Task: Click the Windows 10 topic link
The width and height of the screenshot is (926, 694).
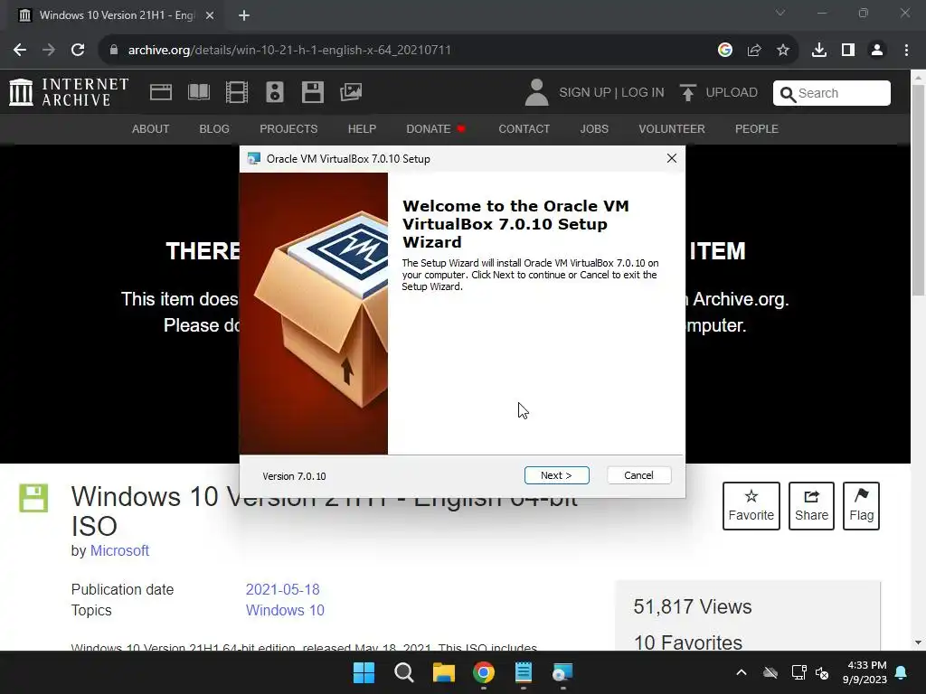Action: click(x=285, y=610)
